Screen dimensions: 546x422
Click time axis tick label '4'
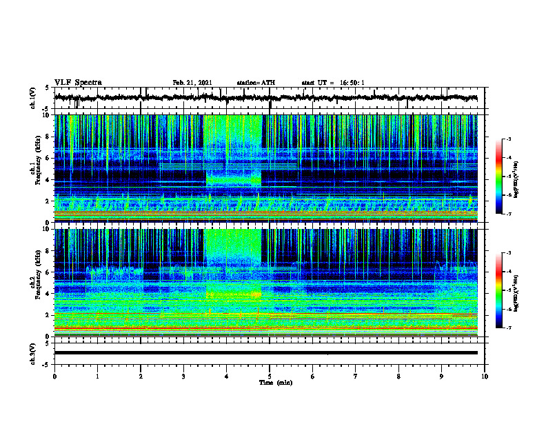(x=227, y=376)
